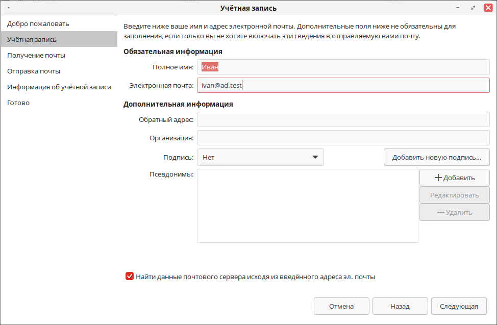Click into the Организация text field
Viewport: 497px width, 325px height.
[x=343, y=138]
